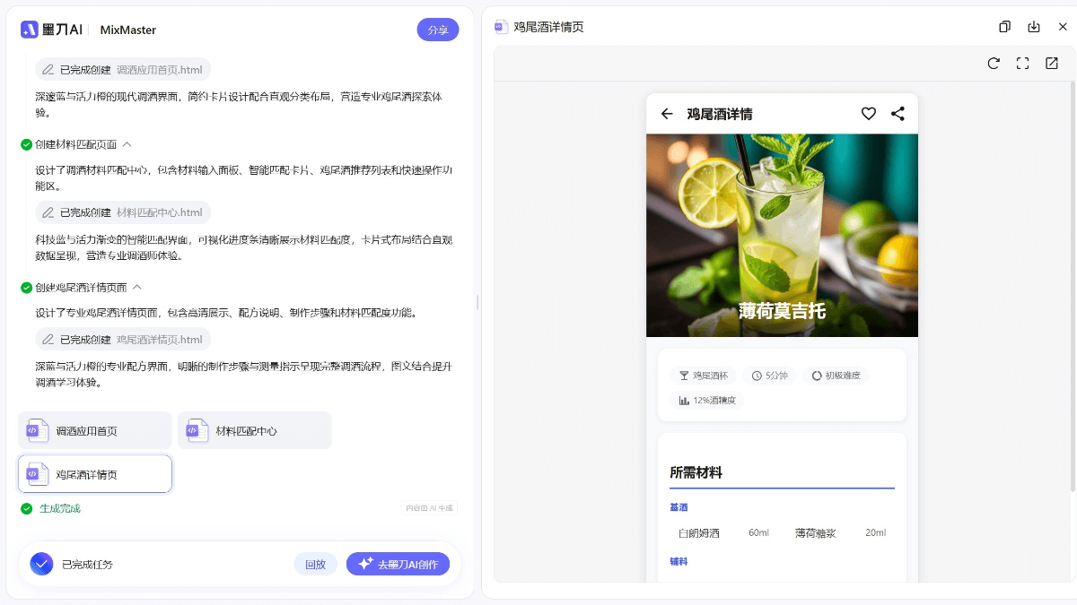Image resolution: width=1077 pixels, height=605 pixels.
Task: Click the share icon in cocktail header
Action: click(897, 114)
